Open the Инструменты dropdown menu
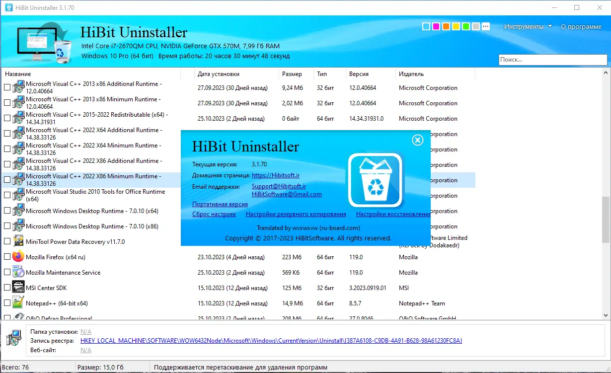Viewport: 611px width, 373px height. click(528, 26)
